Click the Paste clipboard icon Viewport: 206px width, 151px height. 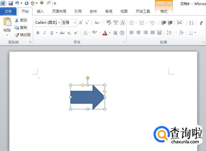tap(7, 22)
